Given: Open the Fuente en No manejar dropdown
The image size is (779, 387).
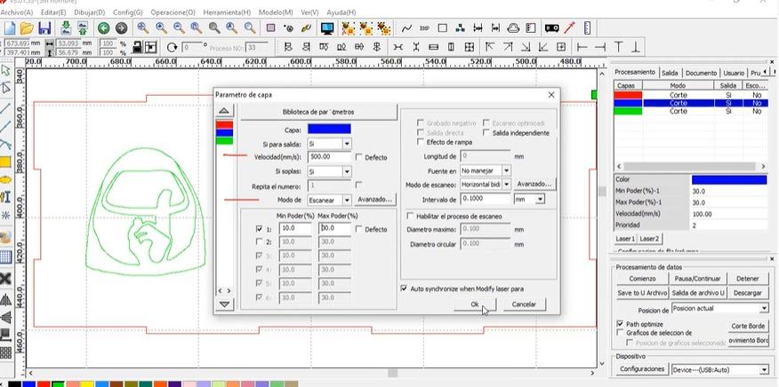Looking at the screenshot, I should (506, 170).
